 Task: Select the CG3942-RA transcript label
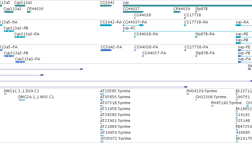tap(111, 22)
